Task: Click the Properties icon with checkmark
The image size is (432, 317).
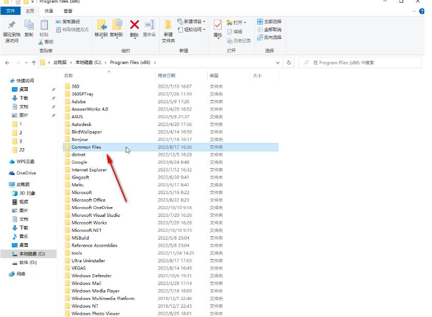Action: pos(218,25)
